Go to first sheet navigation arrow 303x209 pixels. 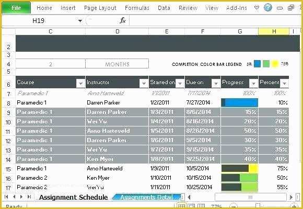[x=6, y=197]
